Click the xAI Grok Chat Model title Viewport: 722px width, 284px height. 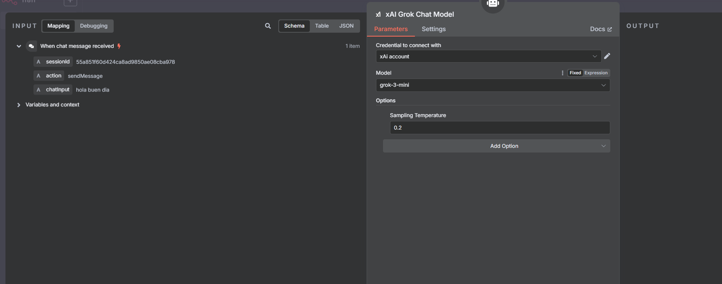click(x=420, y=14)
